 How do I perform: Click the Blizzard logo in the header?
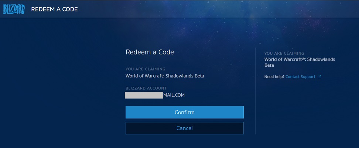click(14, 9)
